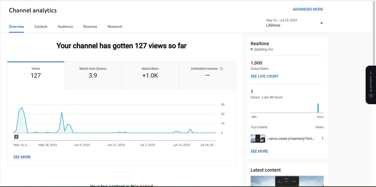Switch to the Audience tab
Screen dimensions: 376x187
[65, 26]
